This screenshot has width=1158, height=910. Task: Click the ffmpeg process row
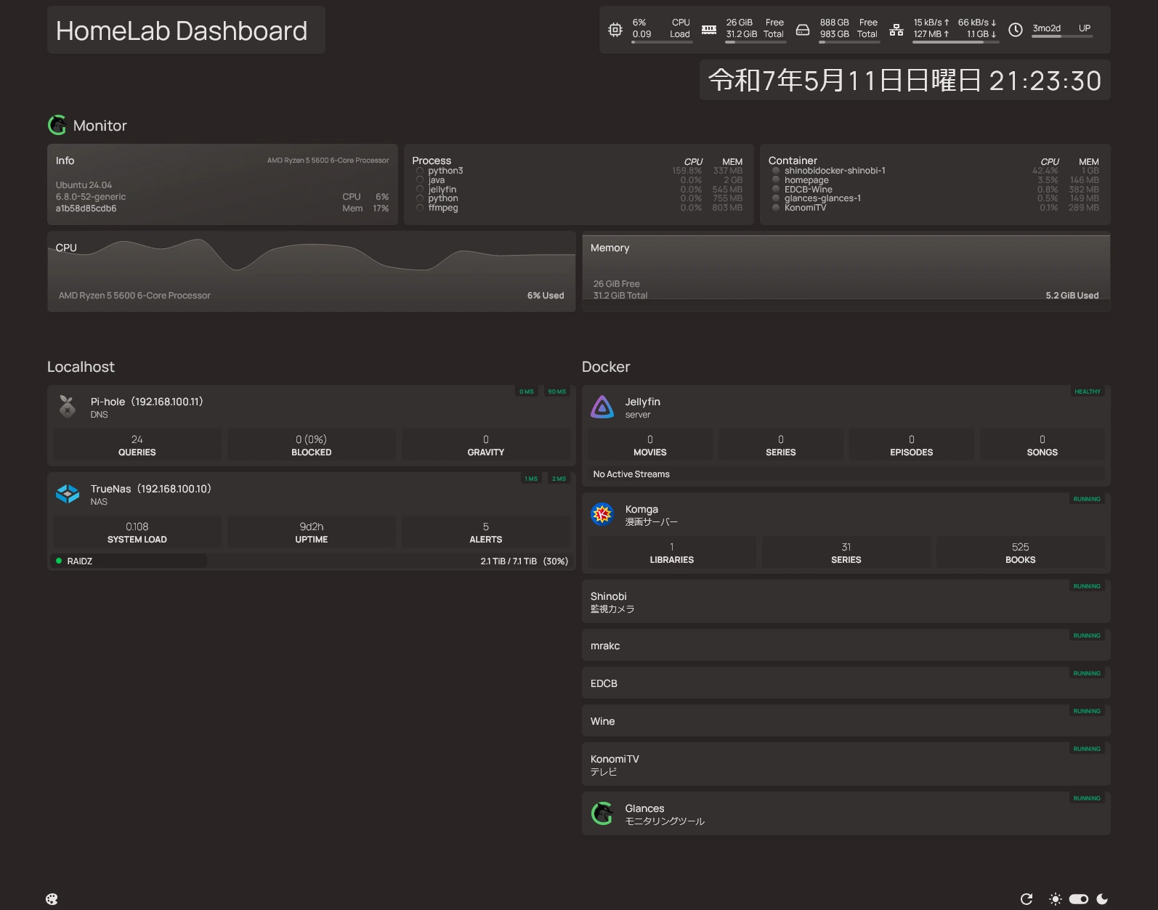pyautogui.click(x=579, y=208)
